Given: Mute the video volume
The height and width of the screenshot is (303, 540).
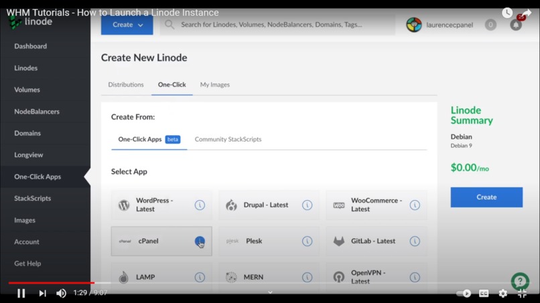Looking at the screenshot, I should click(61, 293).
